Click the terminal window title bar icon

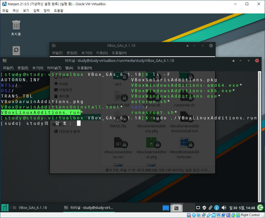tap(5, 61)
